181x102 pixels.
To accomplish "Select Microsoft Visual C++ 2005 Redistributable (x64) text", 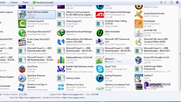I will click(x=39, y=50).
